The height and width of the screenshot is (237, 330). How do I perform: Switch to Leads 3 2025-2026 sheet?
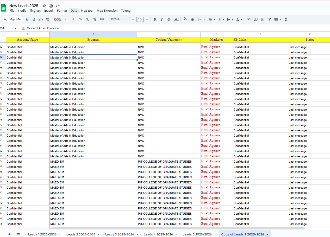pyautogui.click(x=120, y=234)
